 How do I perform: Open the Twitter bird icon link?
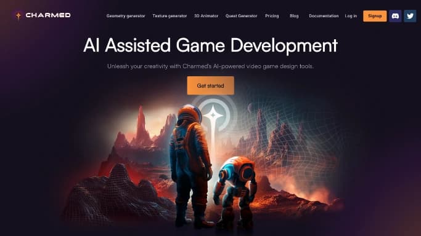(410, 16)
